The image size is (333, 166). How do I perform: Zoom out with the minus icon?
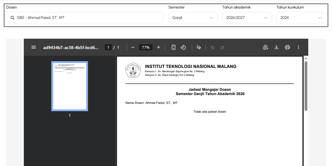point(133,47)
